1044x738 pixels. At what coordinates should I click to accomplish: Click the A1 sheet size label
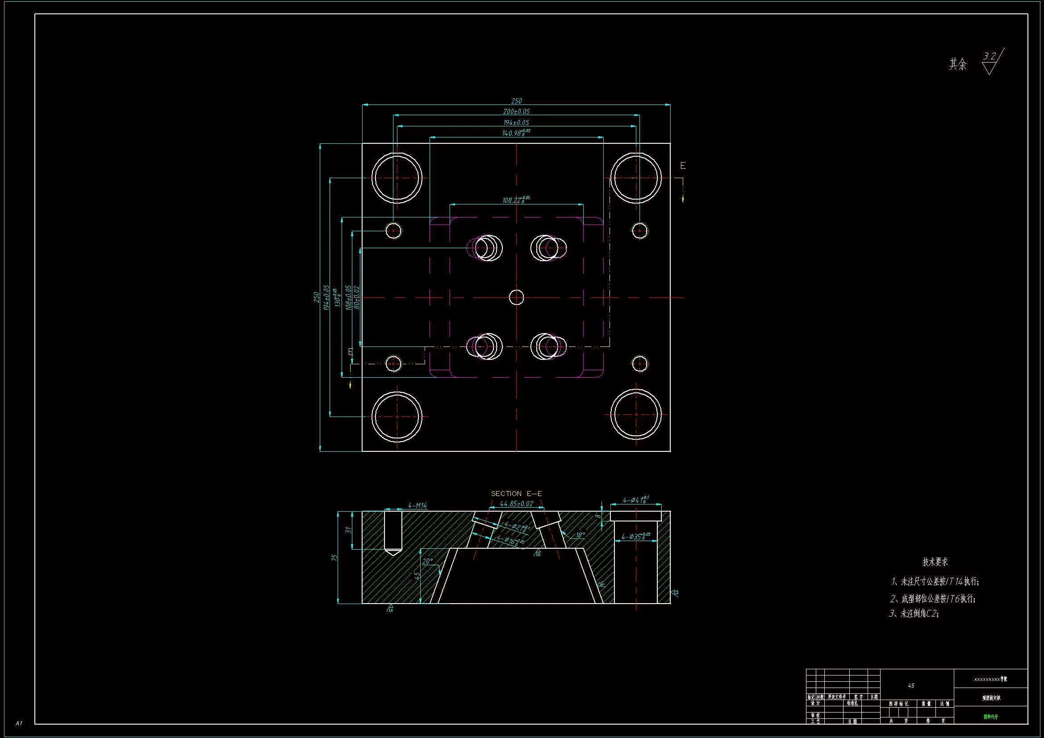pyautogui.click(x=19, y=723)
